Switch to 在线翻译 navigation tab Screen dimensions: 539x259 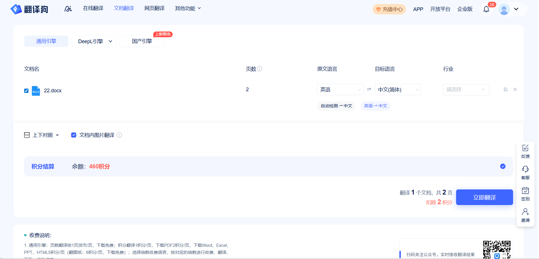pos(93,9)
